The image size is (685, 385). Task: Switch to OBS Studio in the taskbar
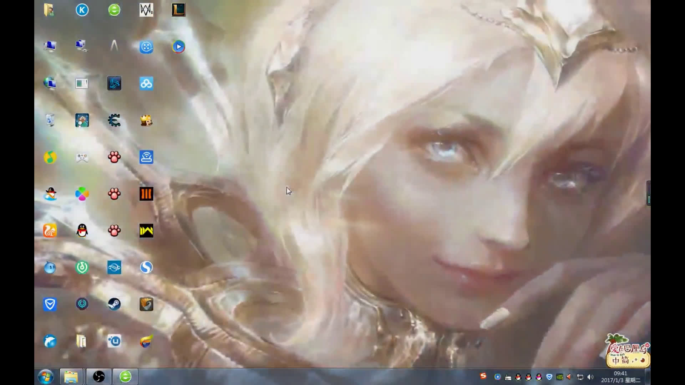click(99, 377)
